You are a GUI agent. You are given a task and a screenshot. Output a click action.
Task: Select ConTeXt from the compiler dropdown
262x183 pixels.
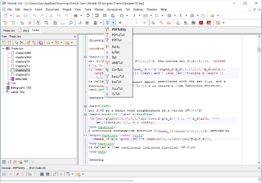[x=118, y=69]
